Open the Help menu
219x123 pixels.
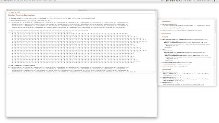[55, 1]
